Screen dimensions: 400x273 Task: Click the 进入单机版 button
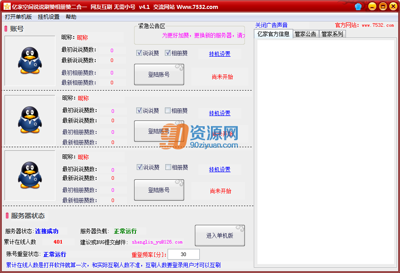coord(219,236)
